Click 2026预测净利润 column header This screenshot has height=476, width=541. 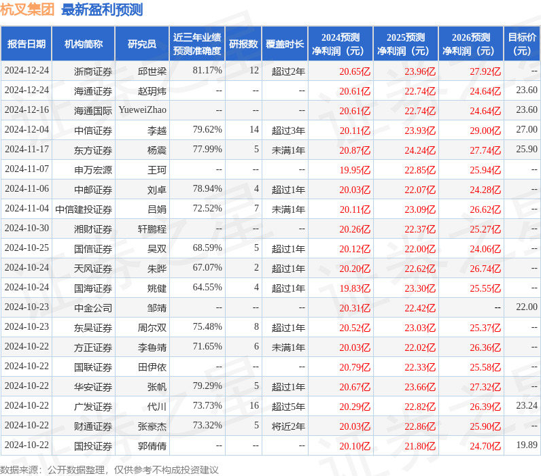[470, 44]
